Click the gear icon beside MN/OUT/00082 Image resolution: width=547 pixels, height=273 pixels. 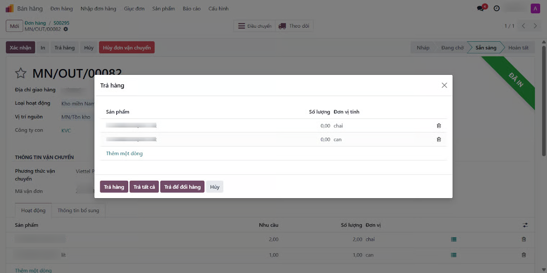coord(66,29)
